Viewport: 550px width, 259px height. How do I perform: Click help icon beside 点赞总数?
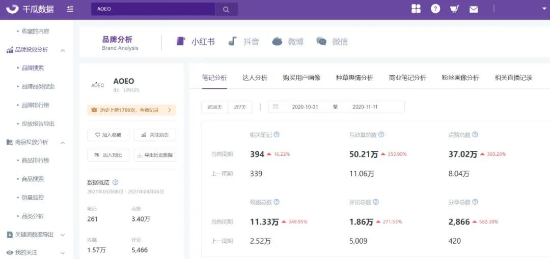coord(475,135)
